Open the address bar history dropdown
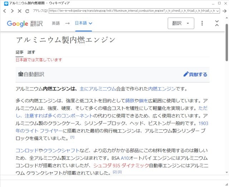 coord(218,11)
